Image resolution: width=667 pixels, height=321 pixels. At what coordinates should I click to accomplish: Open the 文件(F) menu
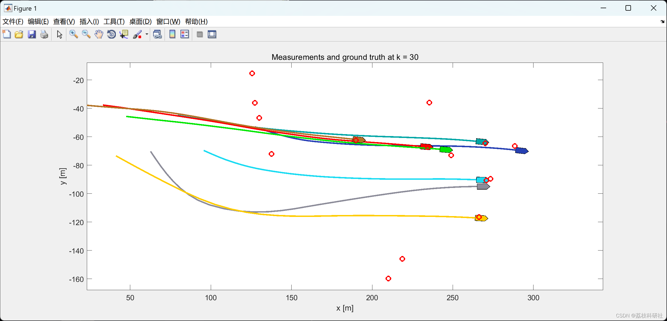click(13, 22)
